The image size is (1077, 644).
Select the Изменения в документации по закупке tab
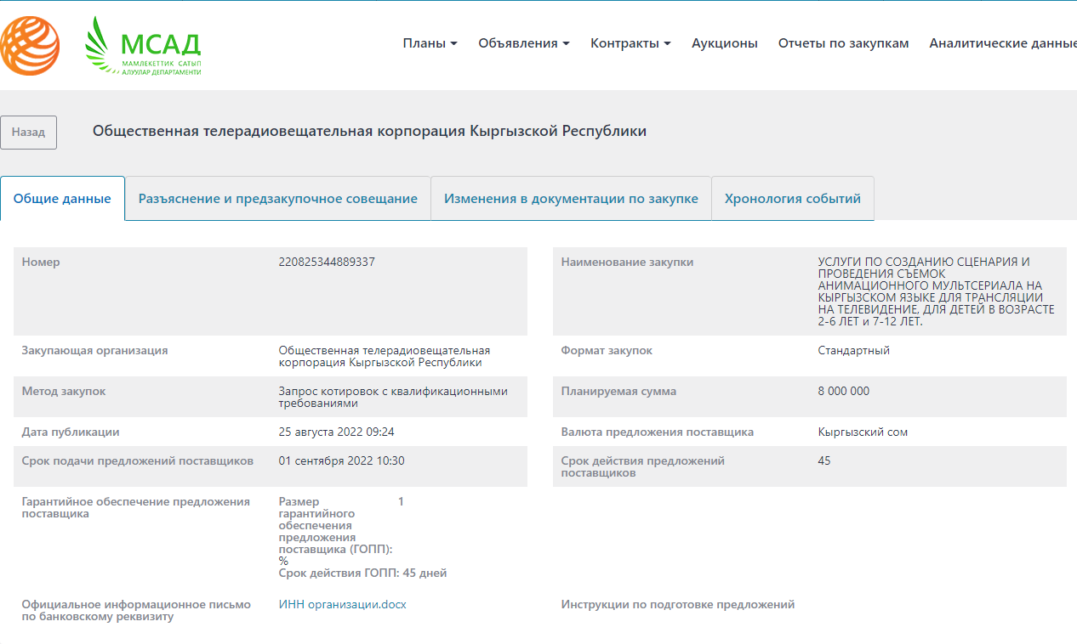point(571,199)
